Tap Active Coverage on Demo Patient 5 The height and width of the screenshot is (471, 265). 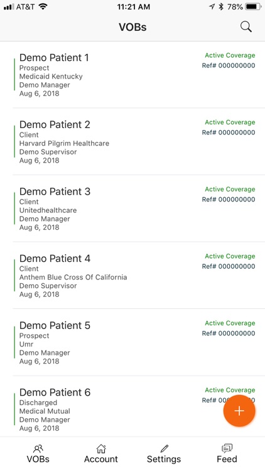[230, 323]
